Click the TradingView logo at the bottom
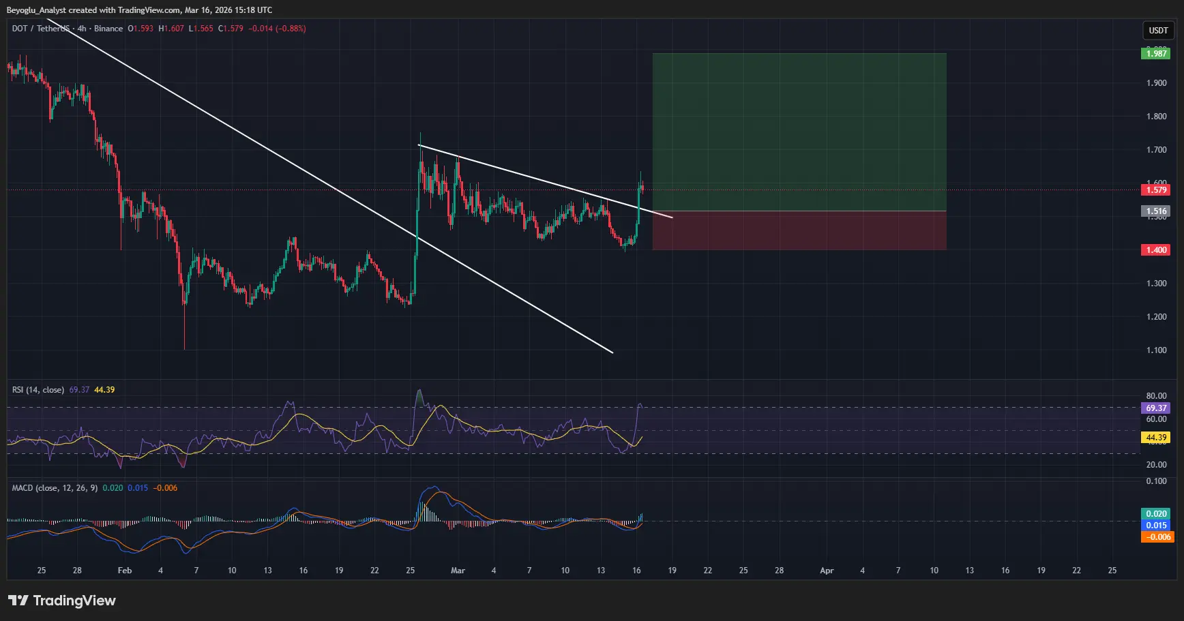The width and height of the screenshot is (1184, 621). [62, 601]
